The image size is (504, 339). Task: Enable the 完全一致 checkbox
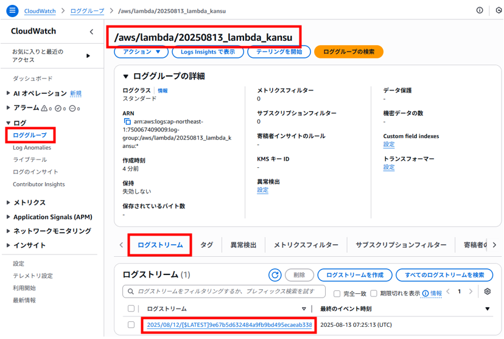[337, 293]
